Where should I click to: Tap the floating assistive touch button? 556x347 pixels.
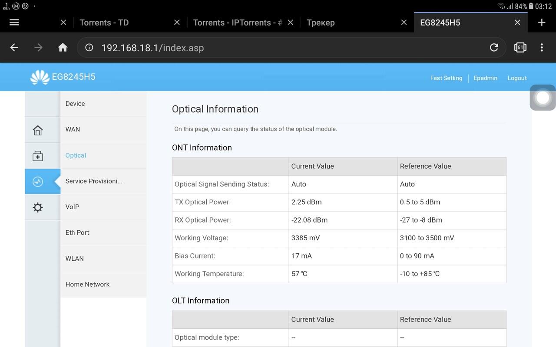click(x=543, y=98)
